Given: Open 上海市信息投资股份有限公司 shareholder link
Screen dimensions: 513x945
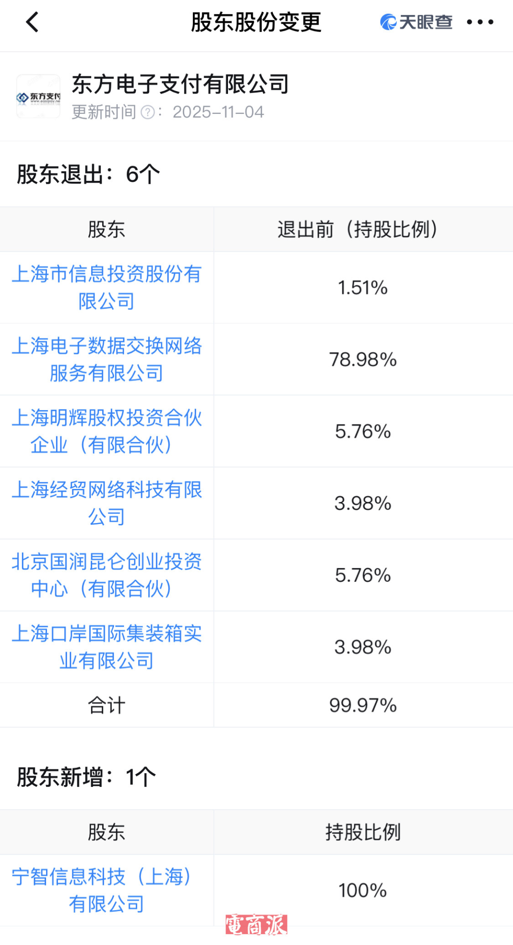Looking at the screenshot, I should [106, 288].
